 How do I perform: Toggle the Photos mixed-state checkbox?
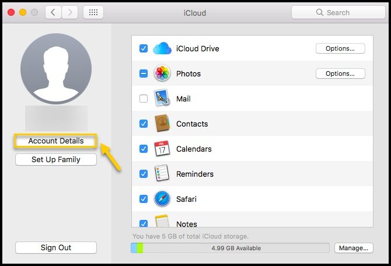pyautogui.click(x=144, y=73)
